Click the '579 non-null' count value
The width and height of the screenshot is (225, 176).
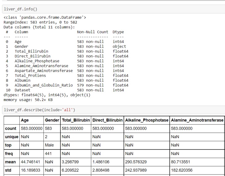click(90, 85)
